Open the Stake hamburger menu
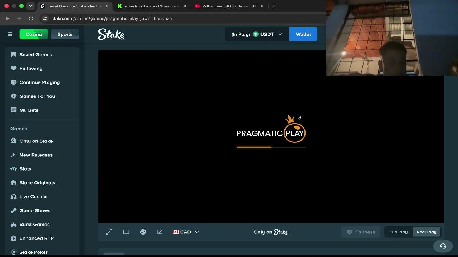458x257 pixels. (x=10, y=34)
